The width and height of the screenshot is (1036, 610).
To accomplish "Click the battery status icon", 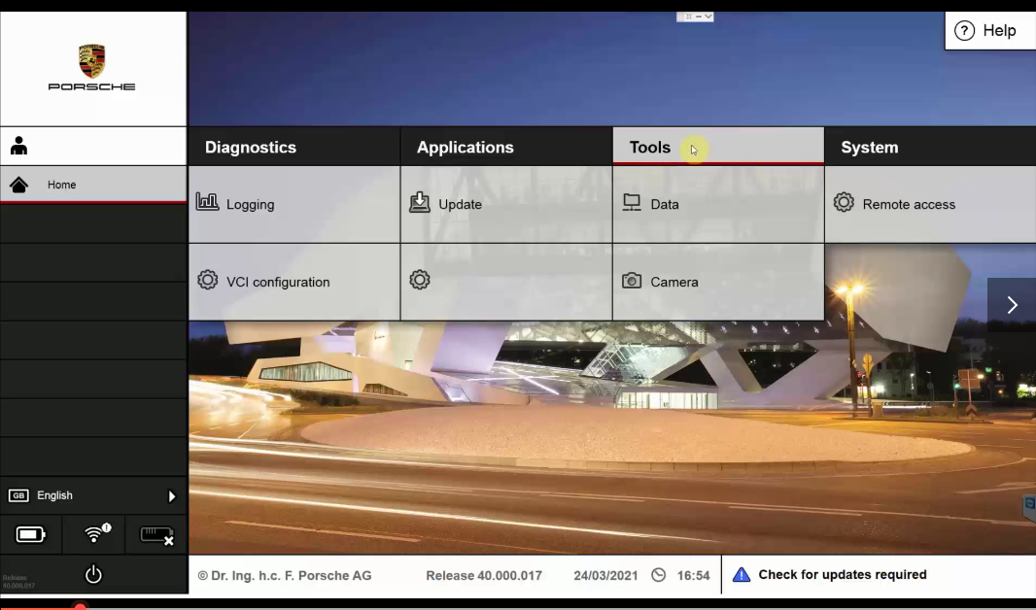I will 30,535.
